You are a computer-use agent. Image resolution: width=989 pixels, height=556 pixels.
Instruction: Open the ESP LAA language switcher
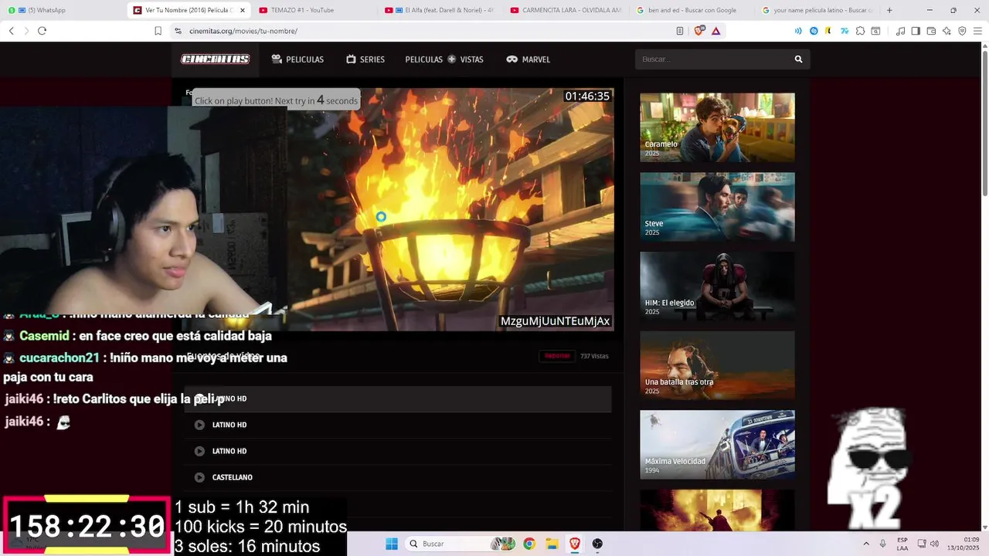click(x=902, y=544)
